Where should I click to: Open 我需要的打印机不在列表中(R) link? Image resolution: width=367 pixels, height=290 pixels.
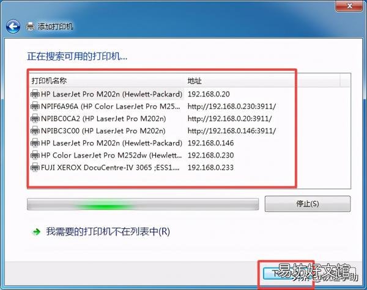coord(108,231)
